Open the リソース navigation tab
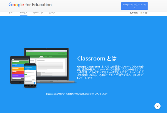Viewport: 167px width, 113px height. click(52, 13)
